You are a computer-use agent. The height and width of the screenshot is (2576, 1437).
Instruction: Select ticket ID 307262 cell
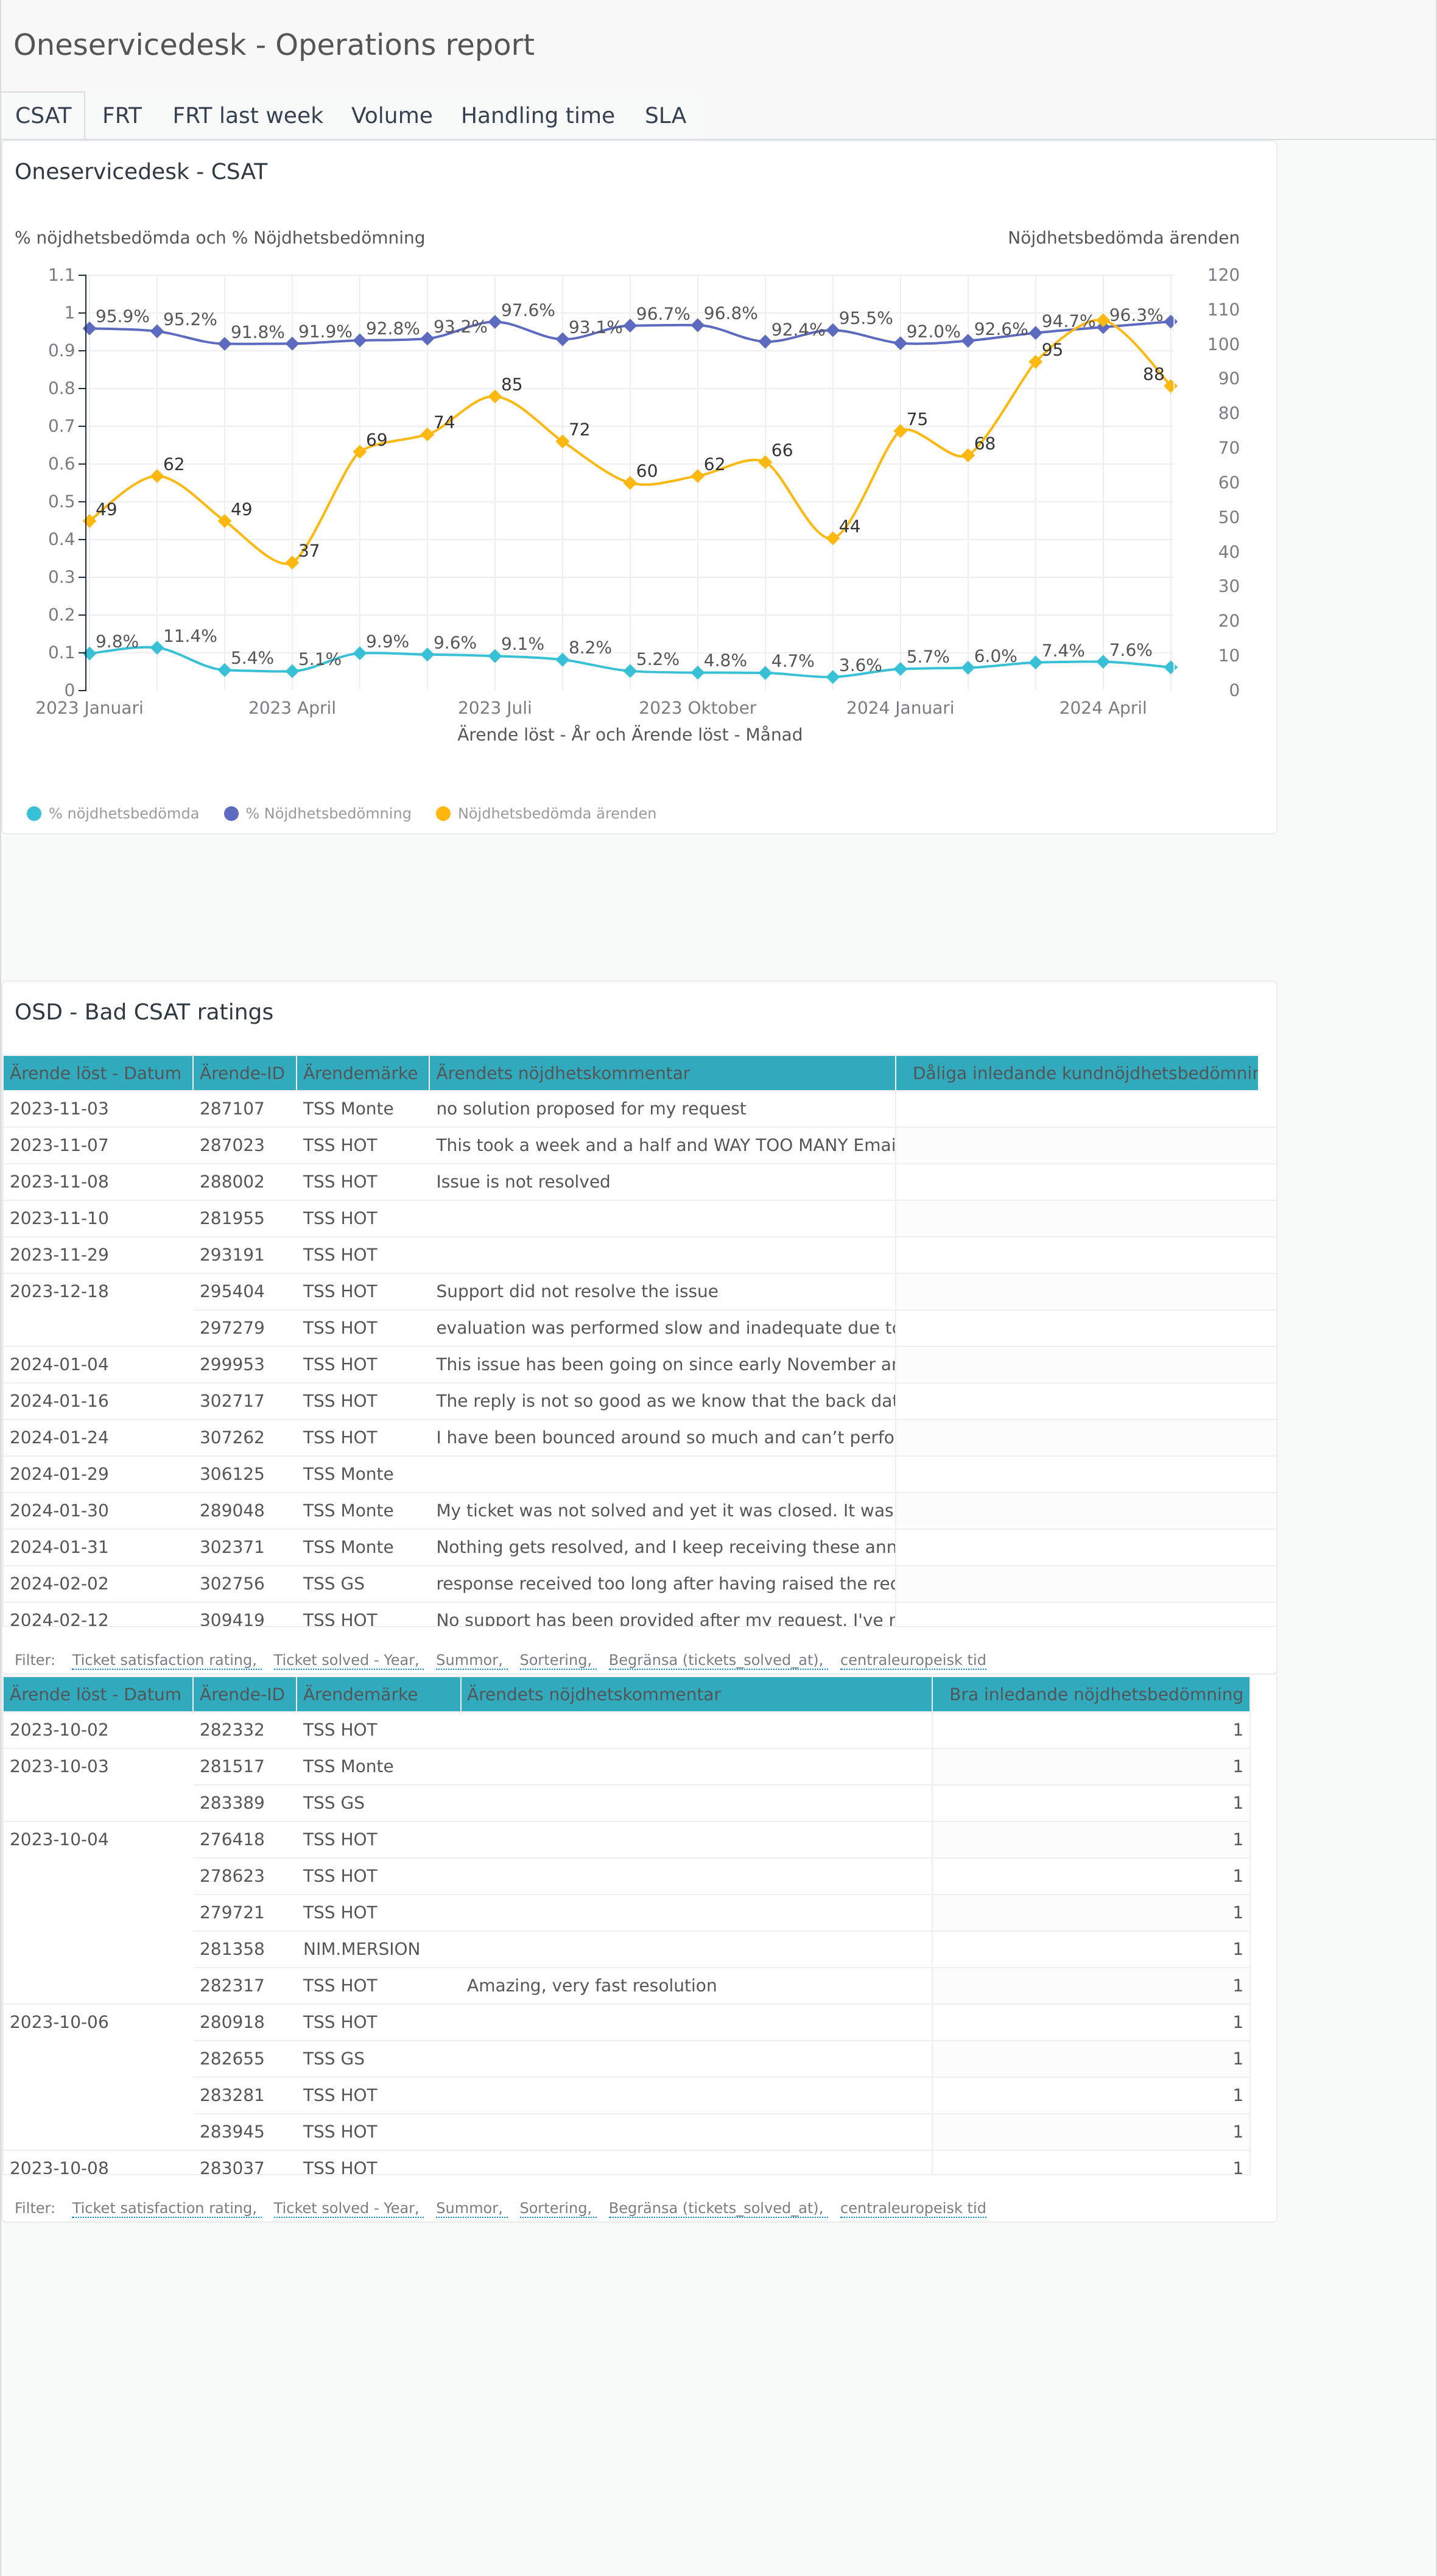point(244,1437)
